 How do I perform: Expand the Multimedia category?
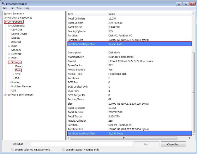point(9,26)
